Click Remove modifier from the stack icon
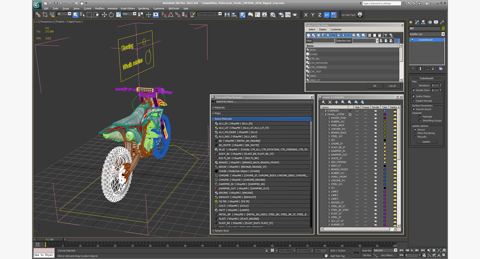Screen dimensions: 480x259 click(434, 68)
